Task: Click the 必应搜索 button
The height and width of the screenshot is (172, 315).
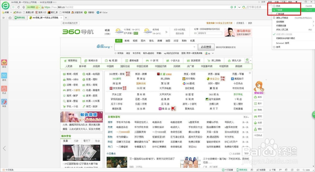Action: (x=206, y=47)
